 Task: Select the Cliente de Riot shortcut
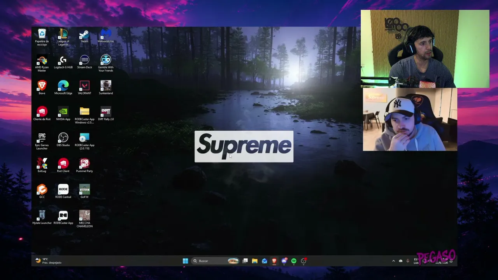pyautogui.click(x=42, y=114)
